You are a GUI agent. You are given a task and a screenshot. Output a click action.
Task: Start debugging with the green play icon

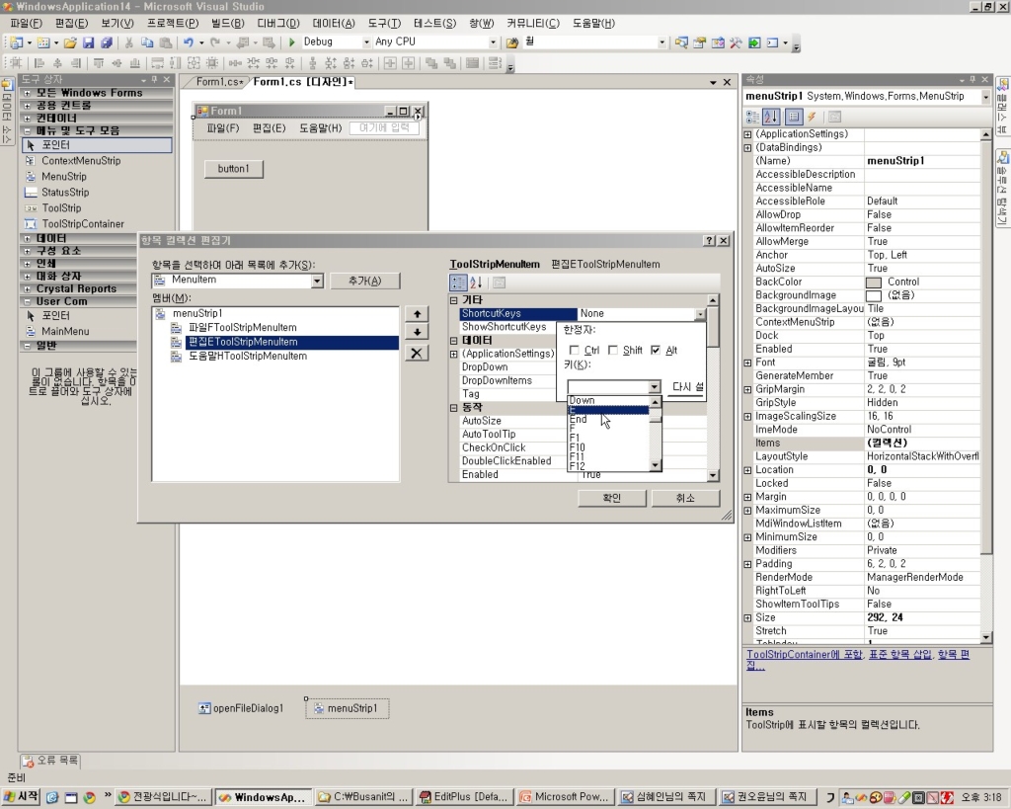coord(291,42)
